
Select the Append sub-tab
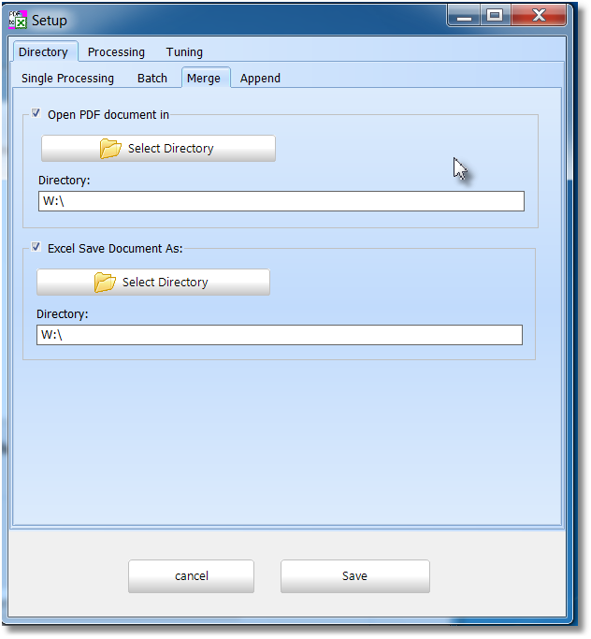coord(260,79)
